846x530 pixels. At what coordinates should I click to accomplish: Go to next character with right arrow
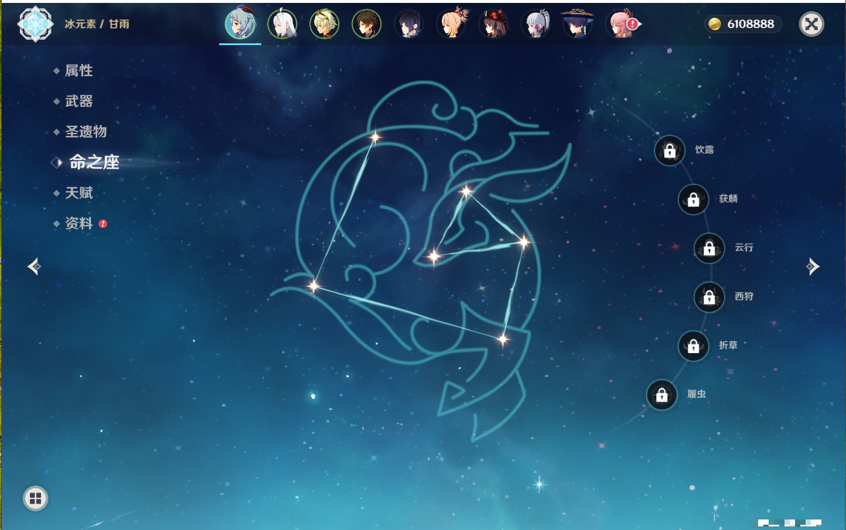813,266
